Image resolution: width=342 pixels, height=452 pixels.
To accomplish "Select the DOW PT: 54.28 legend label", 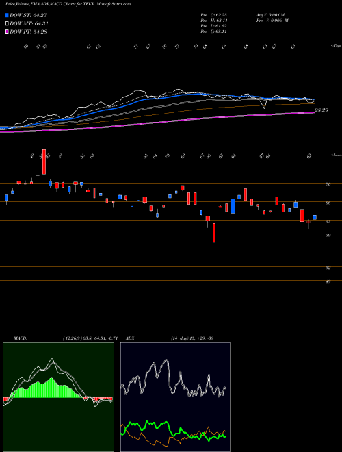I will tap(28, 32).
